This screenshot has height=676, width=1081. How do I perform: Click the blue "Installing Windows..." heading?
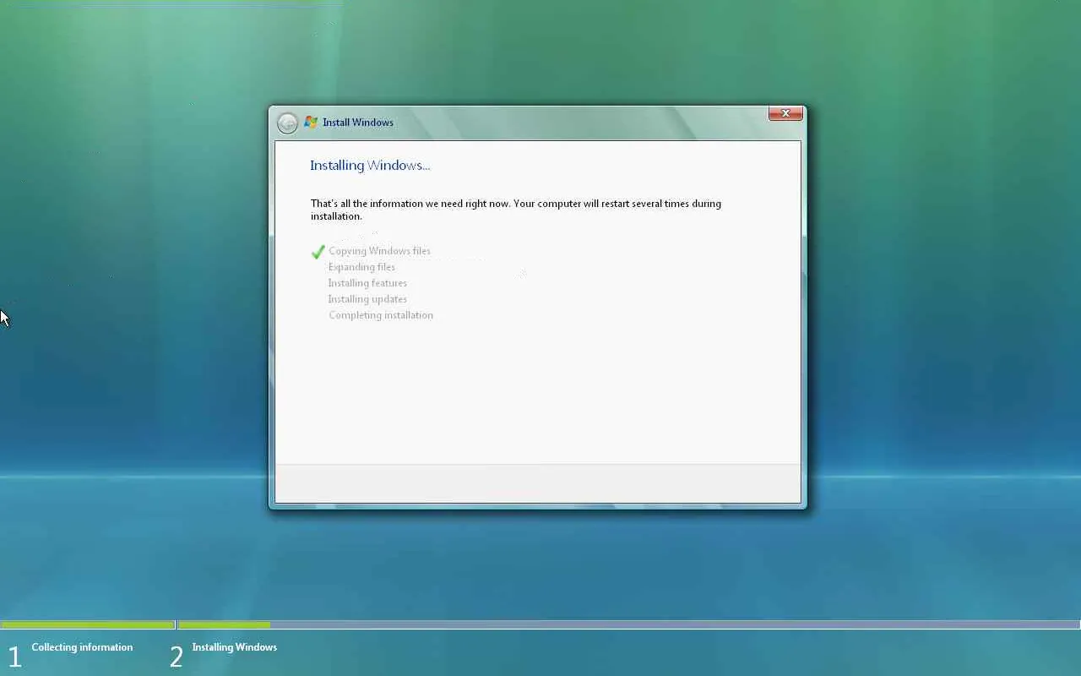[x=370, y=166]
